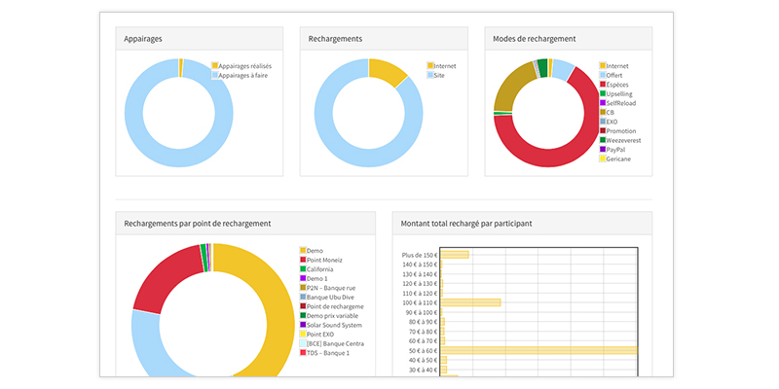Select the yellow Internet segment of Rechargements donut
The height and width of the screenshot is (389, 779).
(389, 70)
